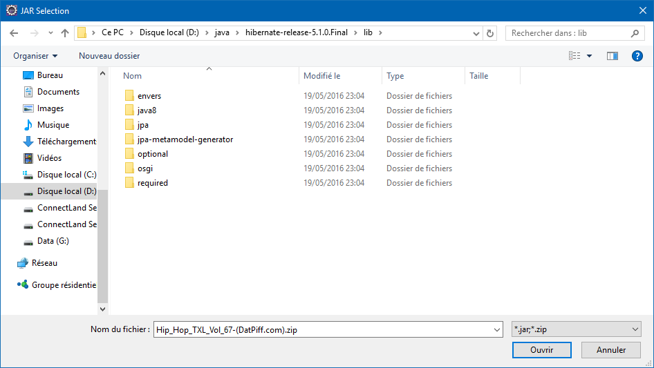
Task: Select the 'optional' folder name
Action: 153,154
